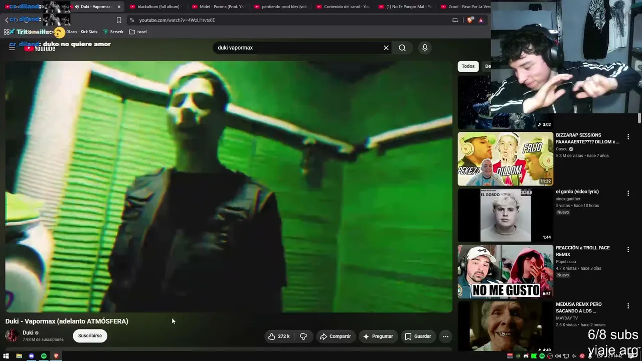This screenshot has height=361, width=642.
Task: Switch to Brave browser in the taskbar
Action: click(56, 356)
